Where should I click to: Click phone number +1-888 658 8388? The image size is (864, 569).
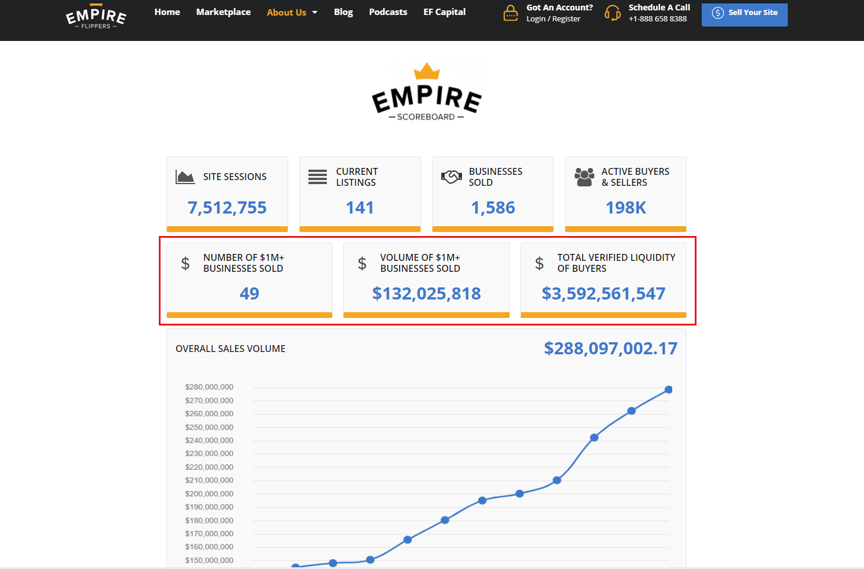pyautogui.click(x=658, y=18)
